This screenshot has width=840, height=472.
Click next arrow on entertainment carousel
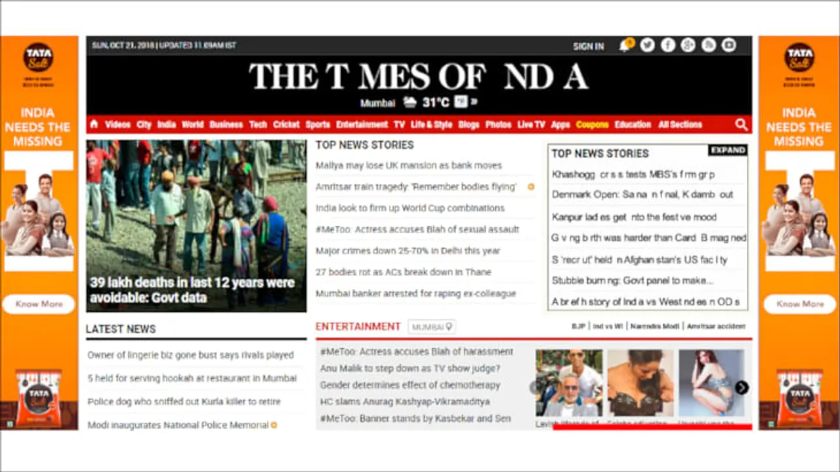[x=742, y=388]
